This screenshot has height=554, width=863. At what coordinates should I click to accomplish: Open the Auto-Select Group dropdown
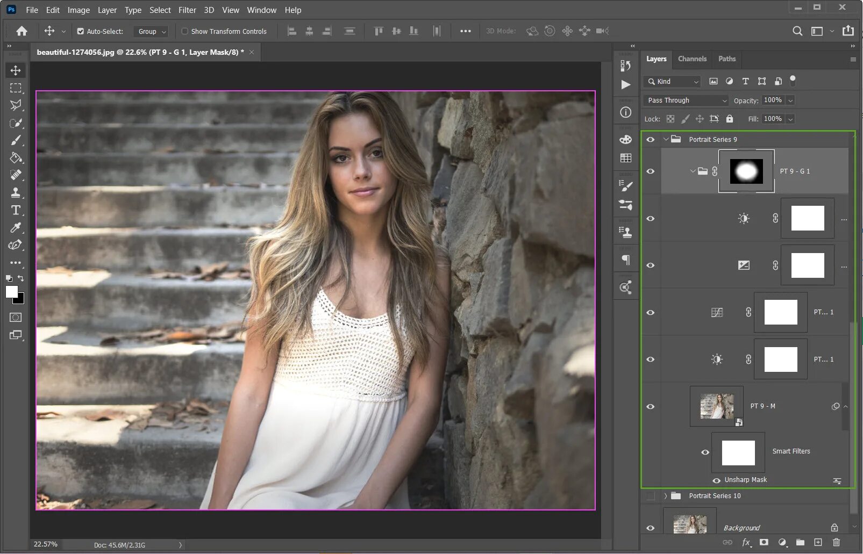click(x=151, y=32)
